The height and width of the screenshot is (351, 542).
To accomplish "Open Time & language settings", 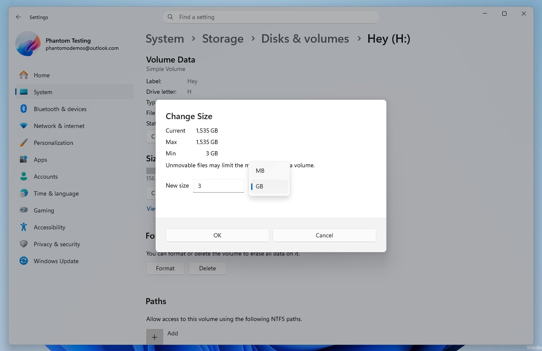I will coord(56,193).
